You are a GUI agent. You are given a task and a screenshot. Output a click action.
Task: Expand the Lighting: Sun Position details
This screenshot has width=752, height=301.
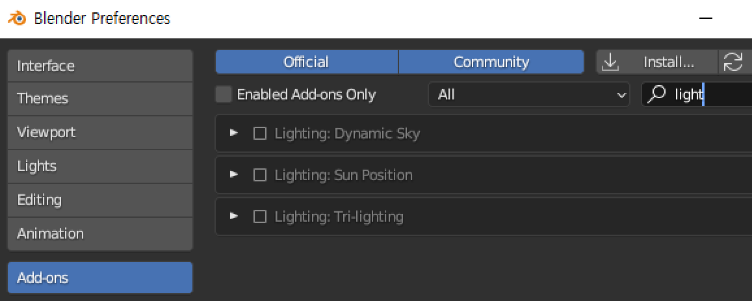233,176
